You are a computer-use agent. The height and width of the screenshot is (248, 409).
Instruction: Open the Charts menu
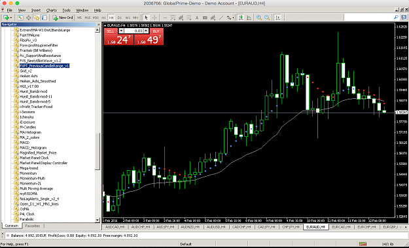click(x=52, y=10)
